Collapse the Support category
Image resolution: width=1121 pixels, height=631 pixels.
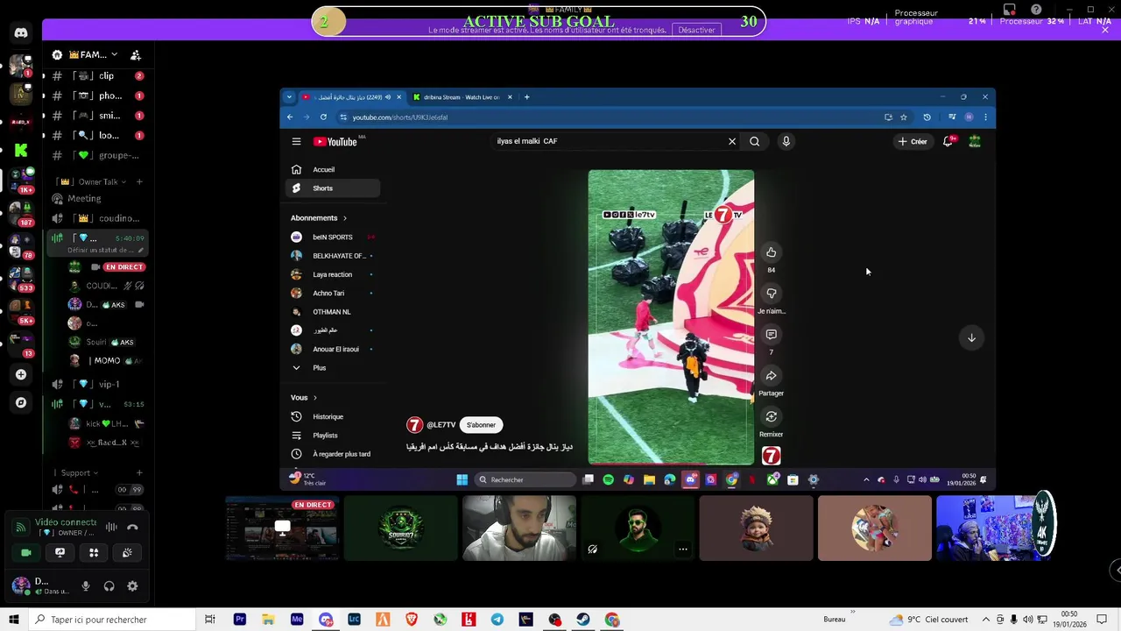[x=76, y=472]
